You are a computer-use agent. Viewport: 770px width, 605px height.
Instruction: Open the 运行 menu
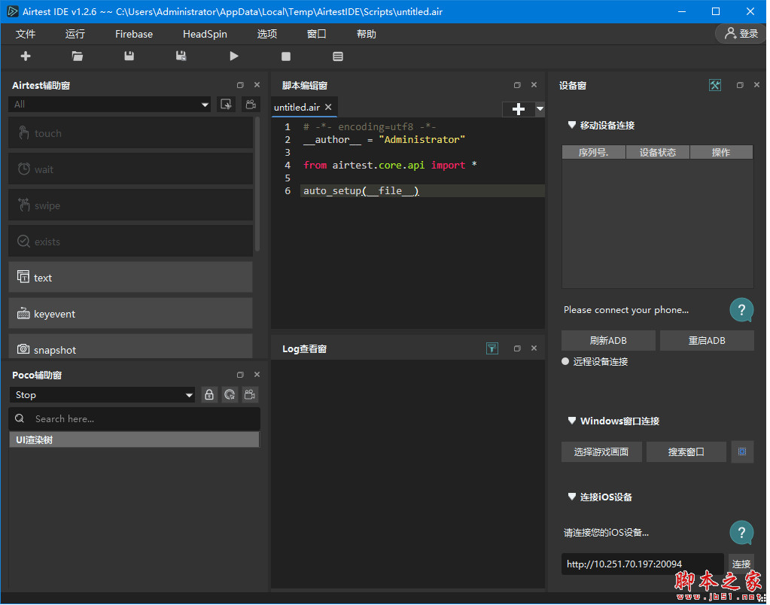pyautogui.click(x=75, y=34)
